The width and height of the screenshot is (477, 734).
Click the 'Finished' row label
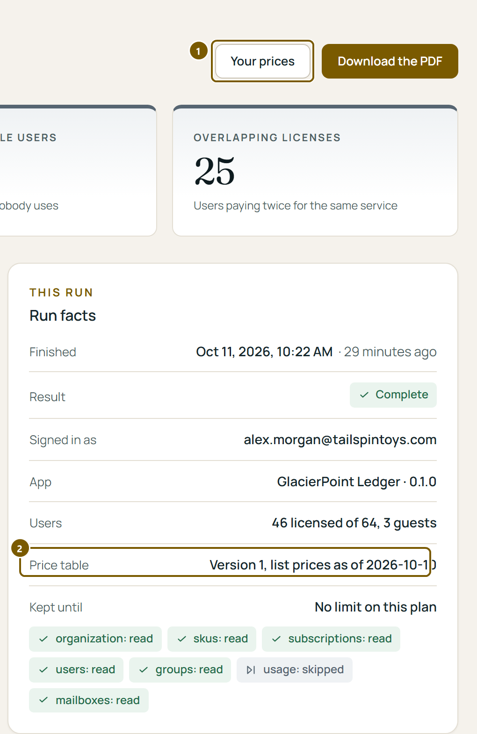pyautogui.click(x=52, y=352)
